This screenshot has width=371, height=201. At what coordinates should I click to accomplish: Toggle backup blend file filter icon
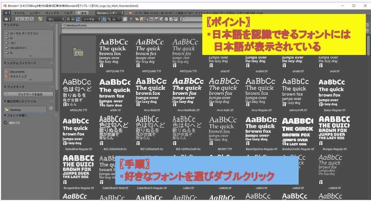(x=147, y=19)
